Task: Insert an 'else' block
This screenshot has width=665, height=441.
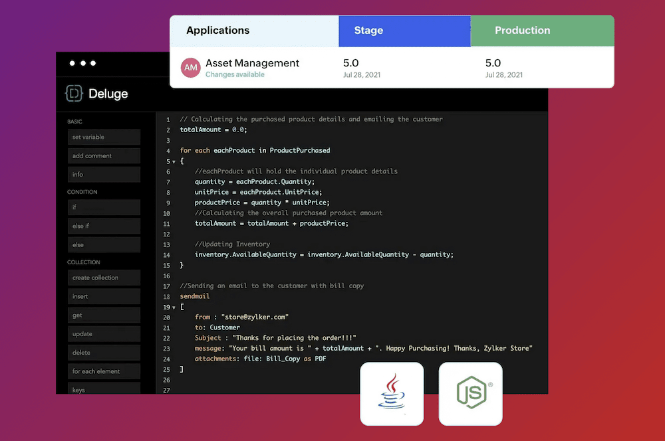Action: coord(104,244)
